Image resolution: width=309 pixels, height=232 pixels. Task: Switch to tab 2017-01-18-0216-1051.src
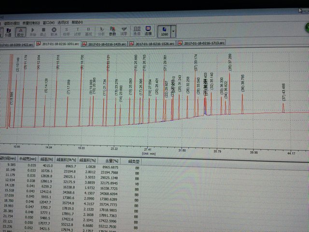click(x=58, y=44)
